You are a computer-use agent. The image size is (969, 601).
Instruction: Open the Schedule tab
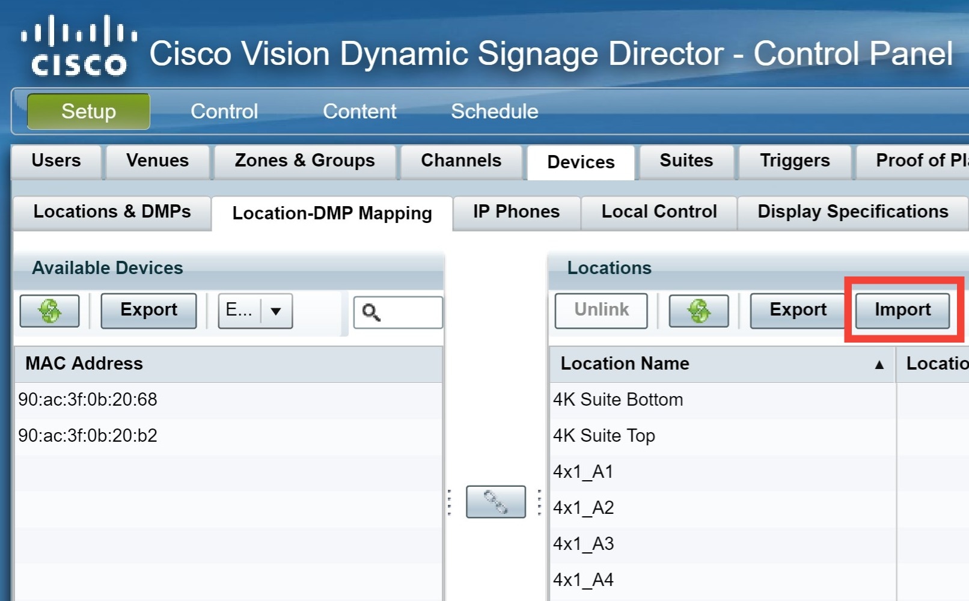coord(494,111)
